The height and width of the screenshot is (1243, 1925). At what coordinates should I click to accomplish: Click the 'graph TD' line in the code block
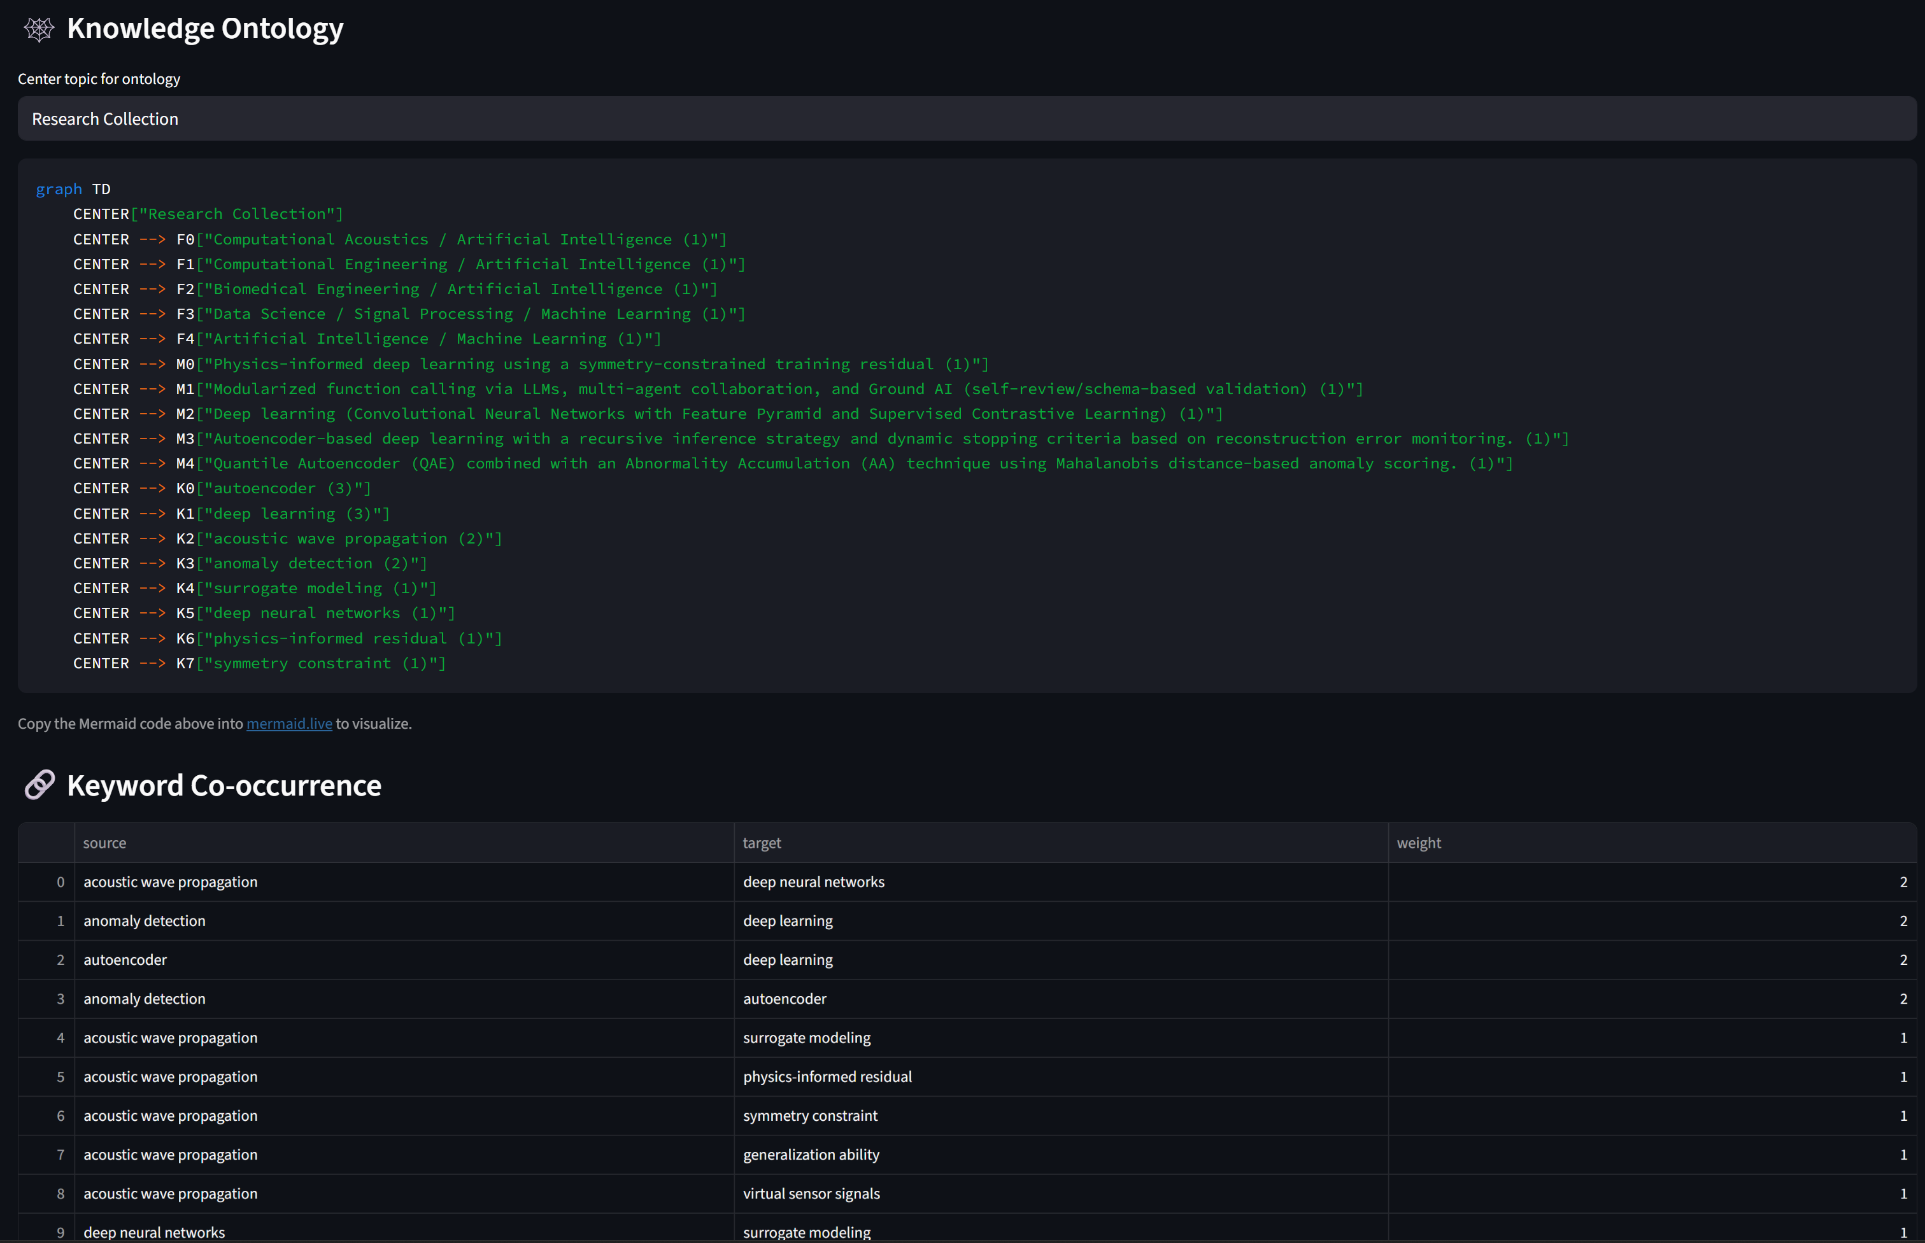pyautogui.click(x=73, y=189)
